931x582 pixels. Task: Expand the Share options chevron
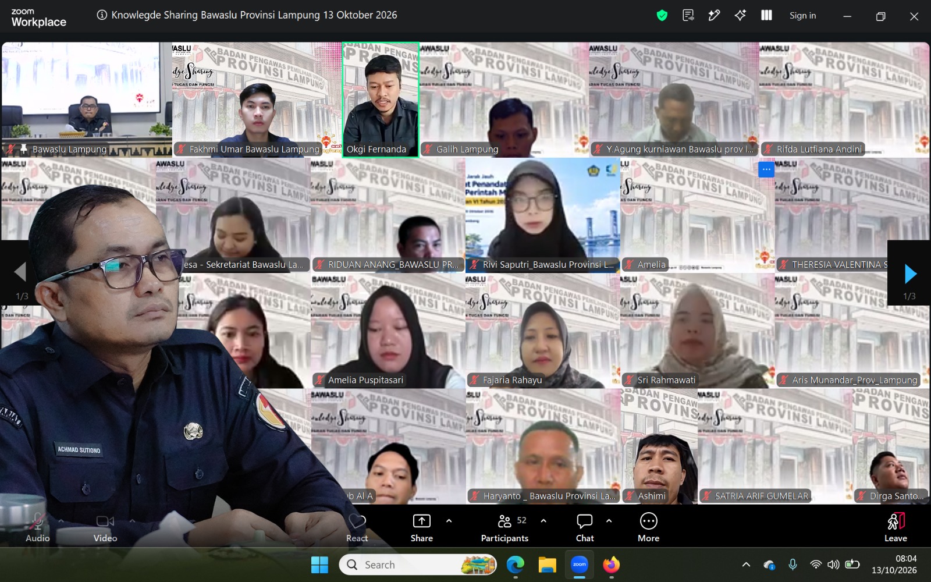coord(449,521)
